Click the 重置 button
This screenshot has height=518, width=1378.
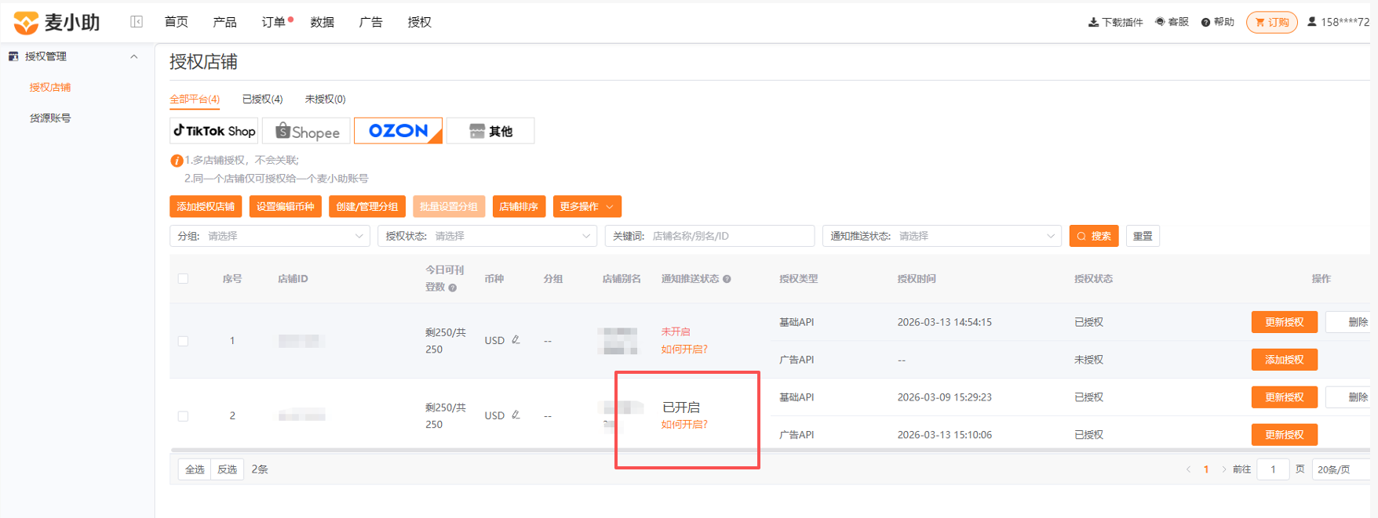tap(1143, 236)
